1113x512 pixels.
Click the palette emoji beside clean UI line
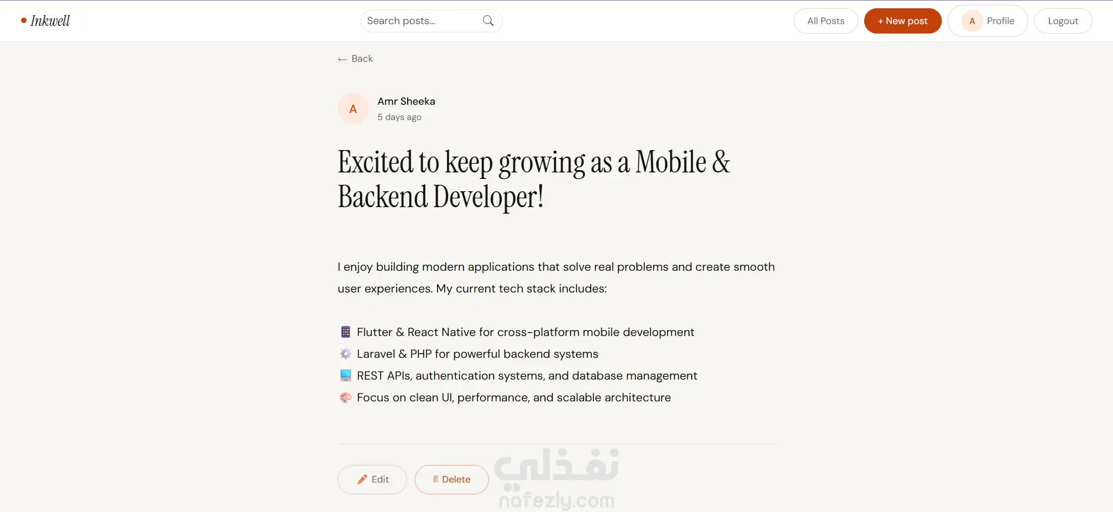coord(345,397)
